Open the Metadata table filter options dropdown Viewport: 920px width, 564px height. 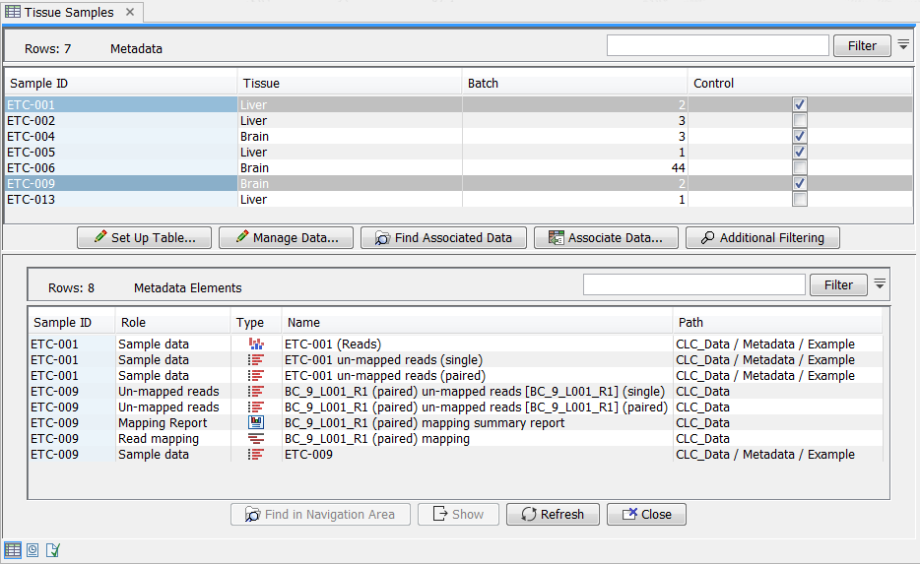click(903, 45)
